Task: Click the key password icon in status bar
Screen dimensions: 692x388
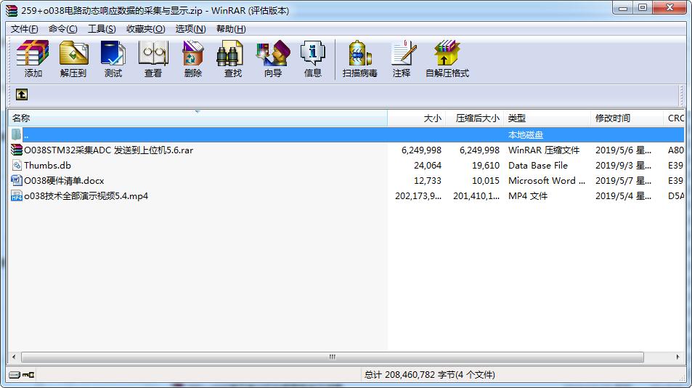Action: pyautogui.click(x=29, y=375)
